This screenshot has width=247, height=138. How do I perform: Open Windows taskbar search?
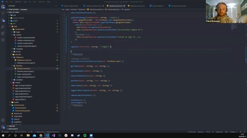click(9, 135)
